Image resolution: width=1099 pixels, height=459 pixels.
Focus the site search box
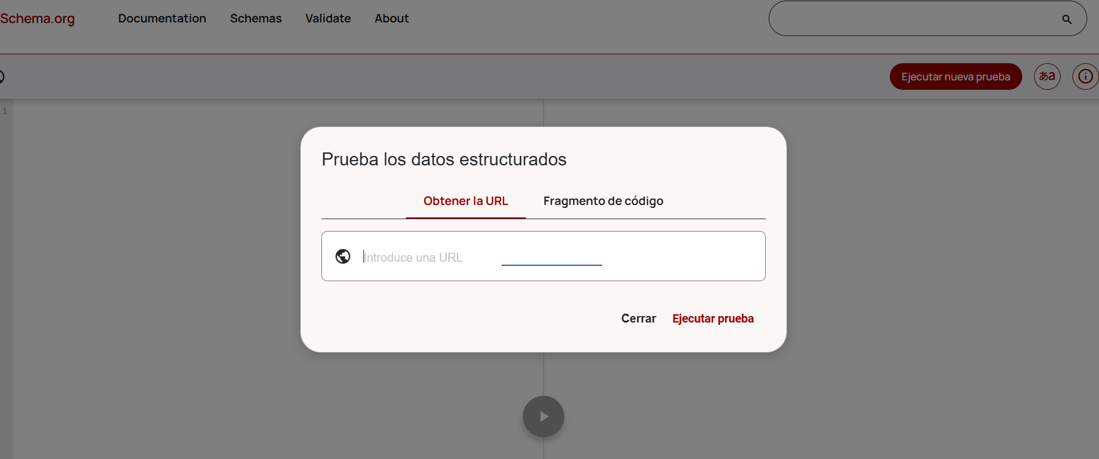927,18
